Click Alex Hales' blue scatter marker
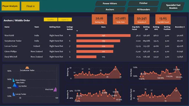Screen dimensions: 189x106 tap(15, 85)
